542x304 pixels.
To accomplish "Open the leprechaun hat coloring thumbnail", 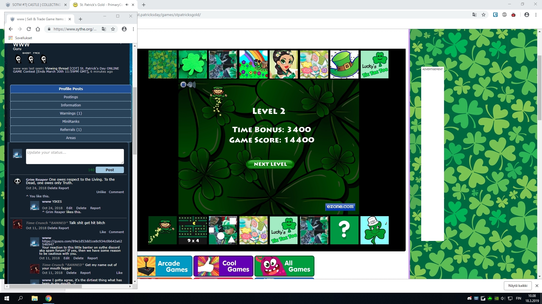I will coord(344,64).
